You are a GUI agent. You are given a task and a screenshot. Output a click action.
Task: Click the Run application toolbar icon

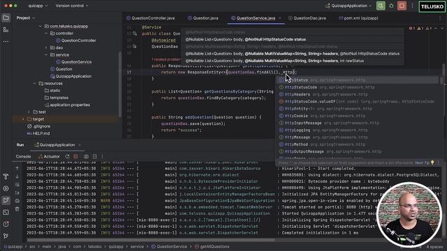[x=381, y=6]
